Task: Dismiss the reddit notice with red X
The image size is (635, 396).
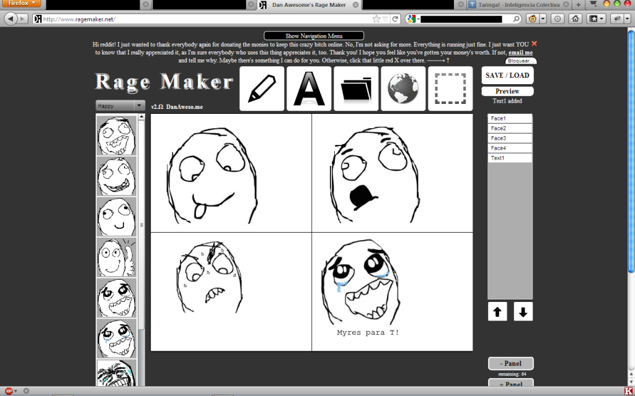Action: point(534,44)
